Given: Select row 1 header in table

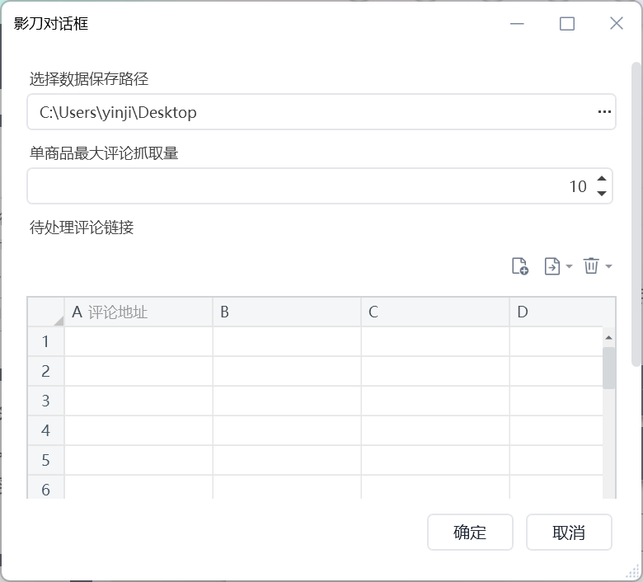Looking at the screenshot, I should 45,341.
